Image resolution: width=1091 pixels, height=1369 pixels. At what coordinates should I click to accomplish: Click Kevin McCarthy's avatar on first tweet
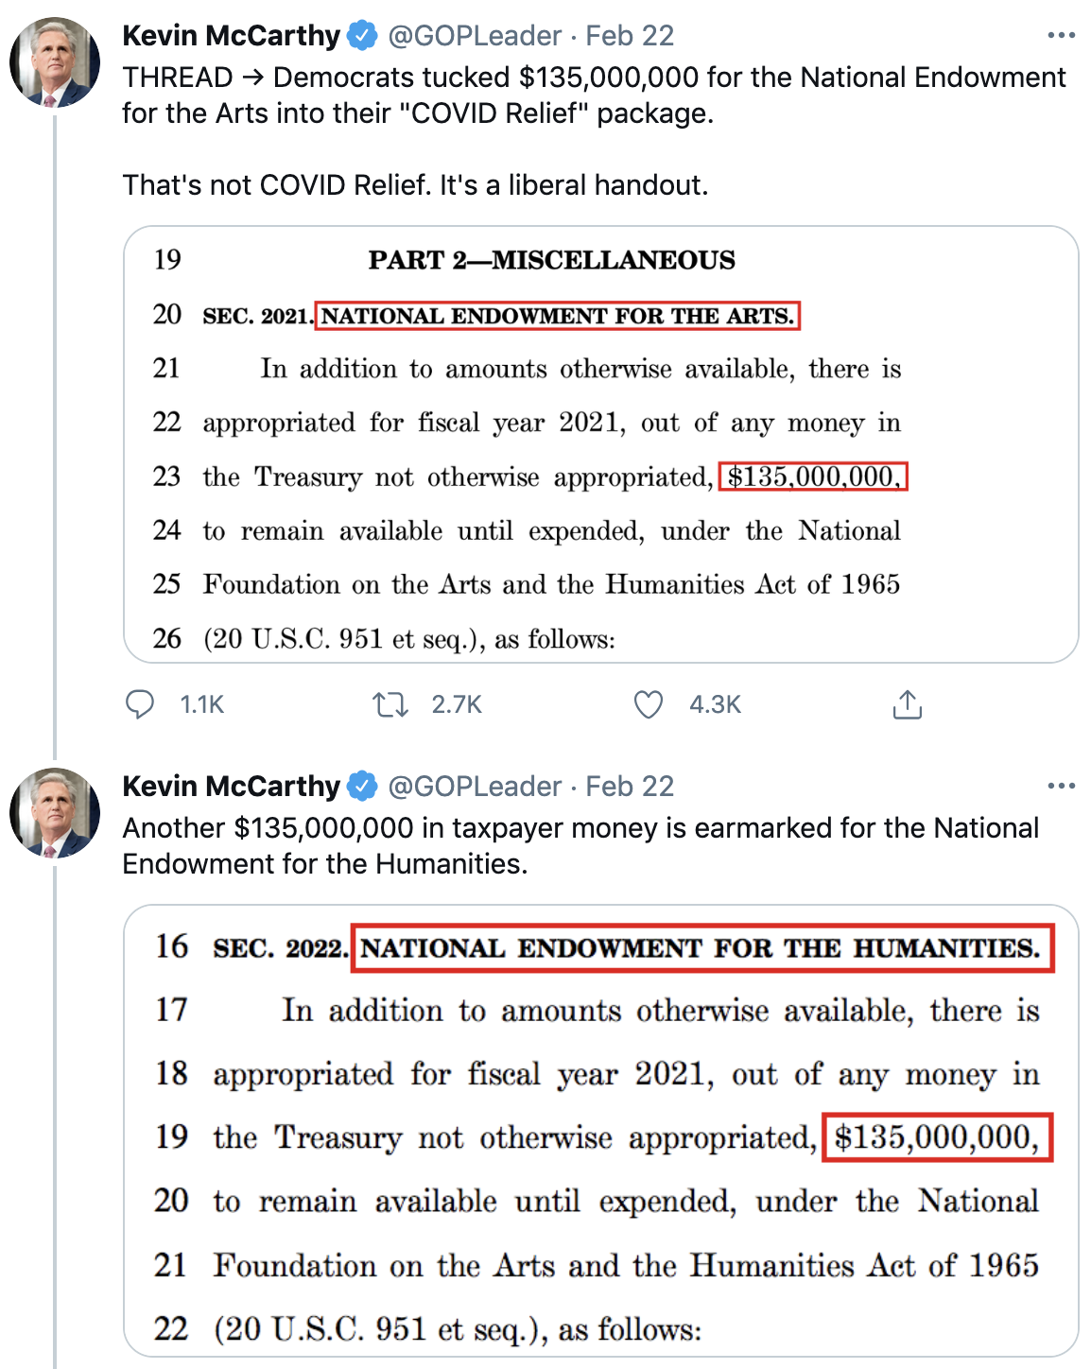coord(55,62)
